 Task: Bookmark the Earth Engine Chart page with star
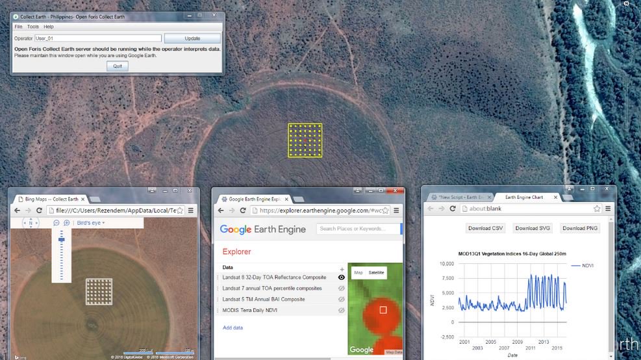click(x=596, y=209)
